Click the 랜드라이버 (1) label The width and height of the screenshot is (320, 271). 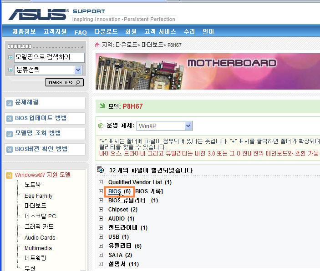(x=128, y=227)
